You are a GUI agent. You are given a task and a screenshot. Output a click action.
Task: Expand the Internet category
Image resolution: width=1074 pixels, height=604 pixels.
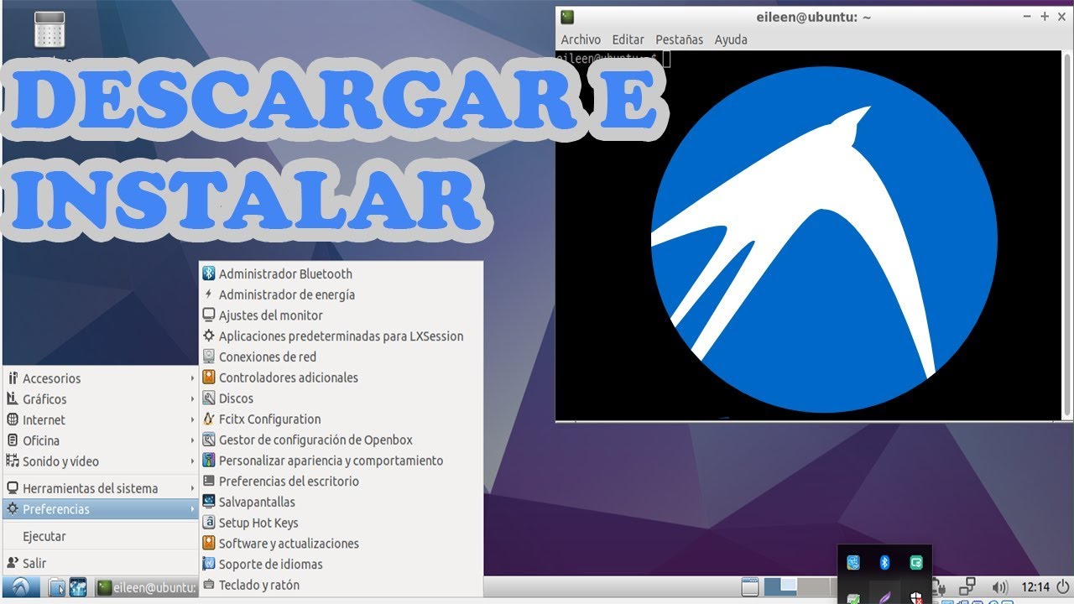coord(100,419)
